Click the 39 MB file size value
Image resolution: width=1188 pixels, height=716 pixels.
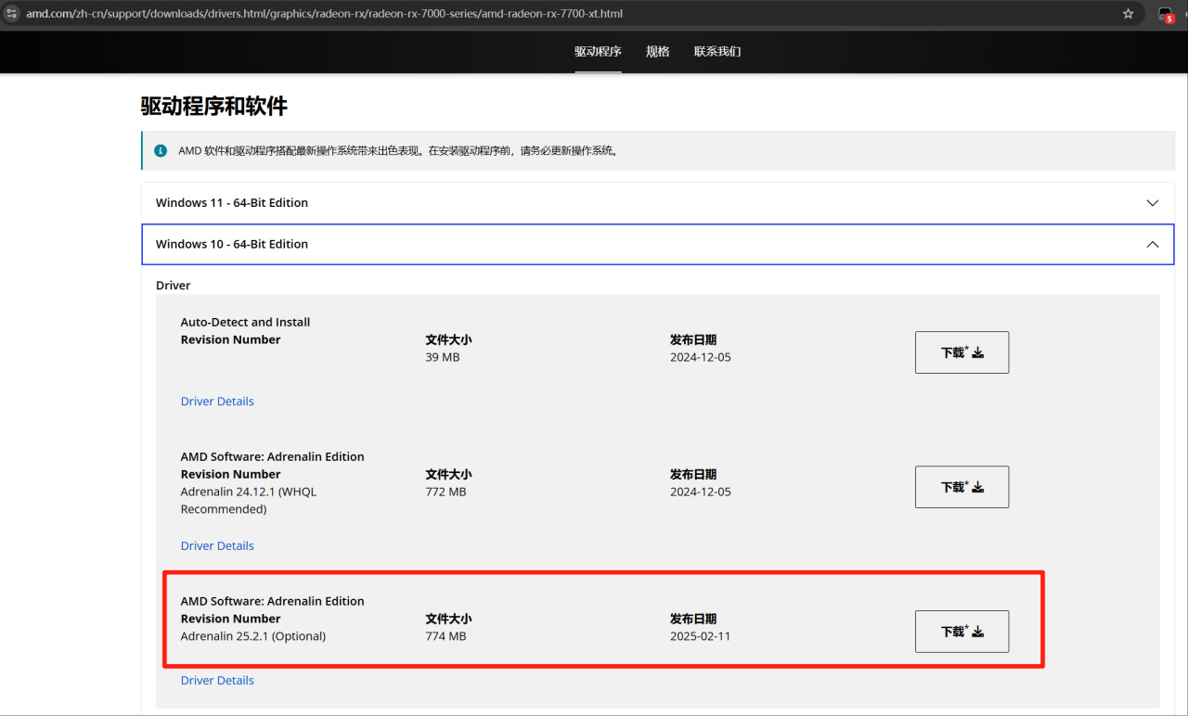coord(443,357)
